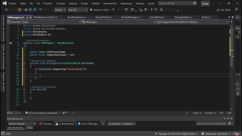This screenshot has height=136, width=242.
Task: Click the Save All icon
Action: (35, 10)
